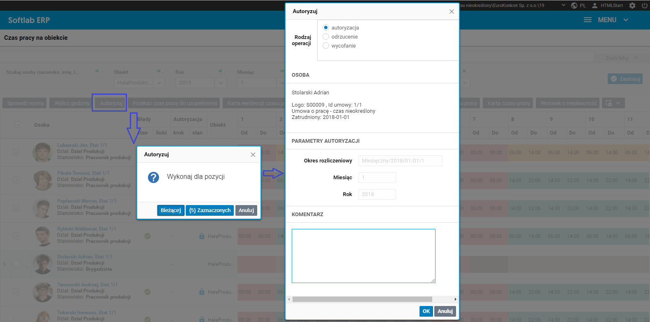
Task: Click the Okres rozliczeniowy field
Action: click(400, 161)
